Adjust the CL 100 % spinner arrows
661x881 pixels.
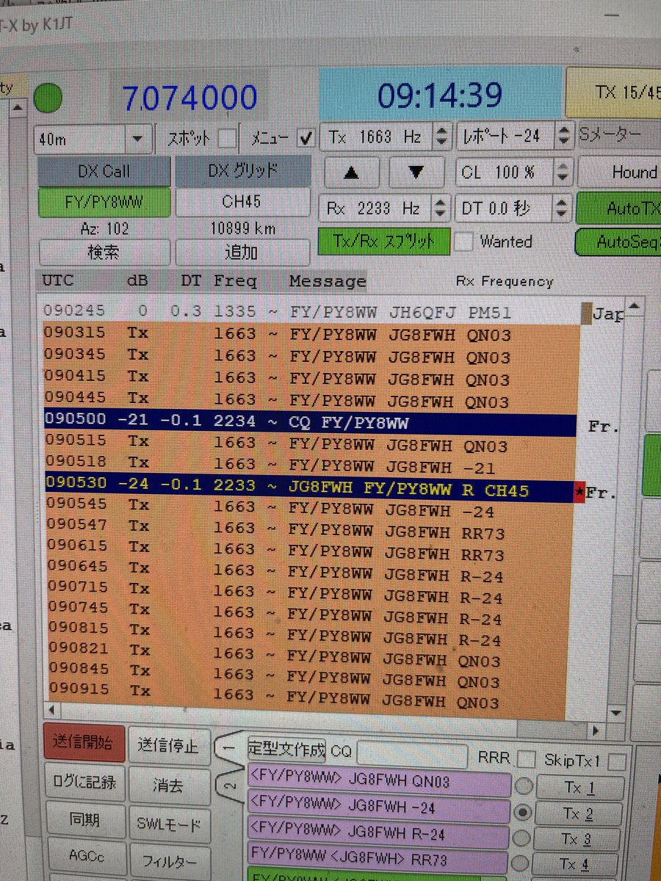564,173
